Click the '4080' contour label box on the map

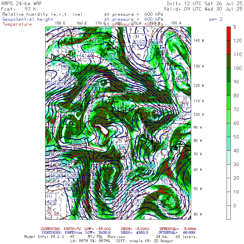tap(108, 56)
